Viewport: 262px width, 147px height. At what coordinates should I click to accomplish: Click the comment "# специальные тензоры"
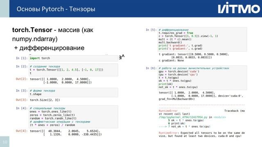(x=47, y=108)
